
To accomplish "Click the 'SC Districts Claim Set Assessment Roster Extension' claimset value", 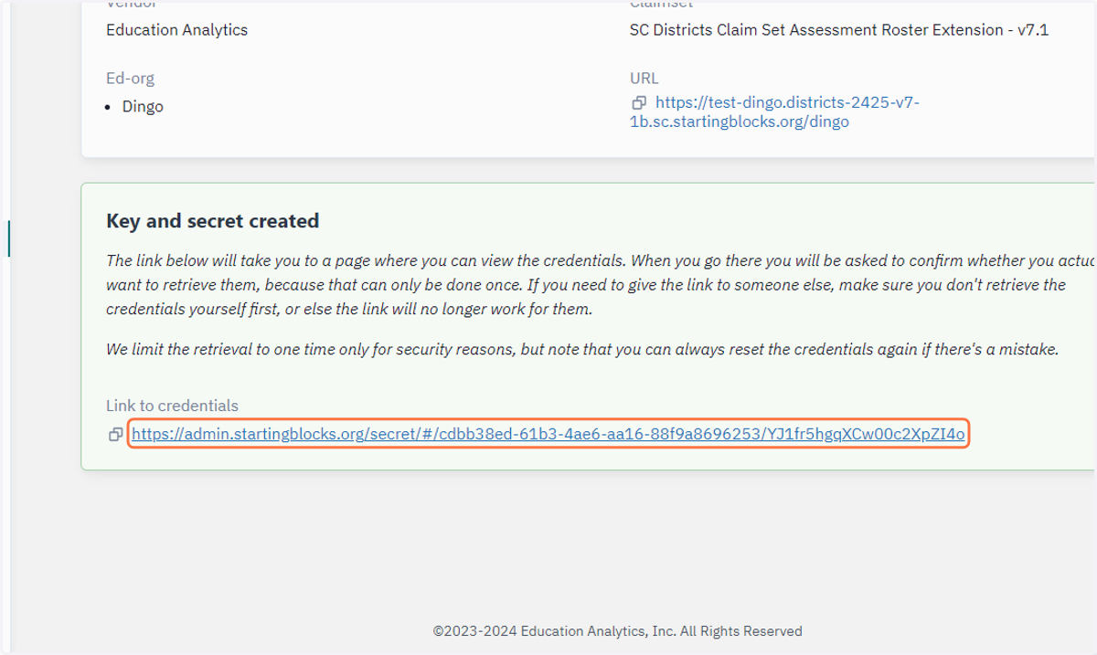I will click(839, 30).
